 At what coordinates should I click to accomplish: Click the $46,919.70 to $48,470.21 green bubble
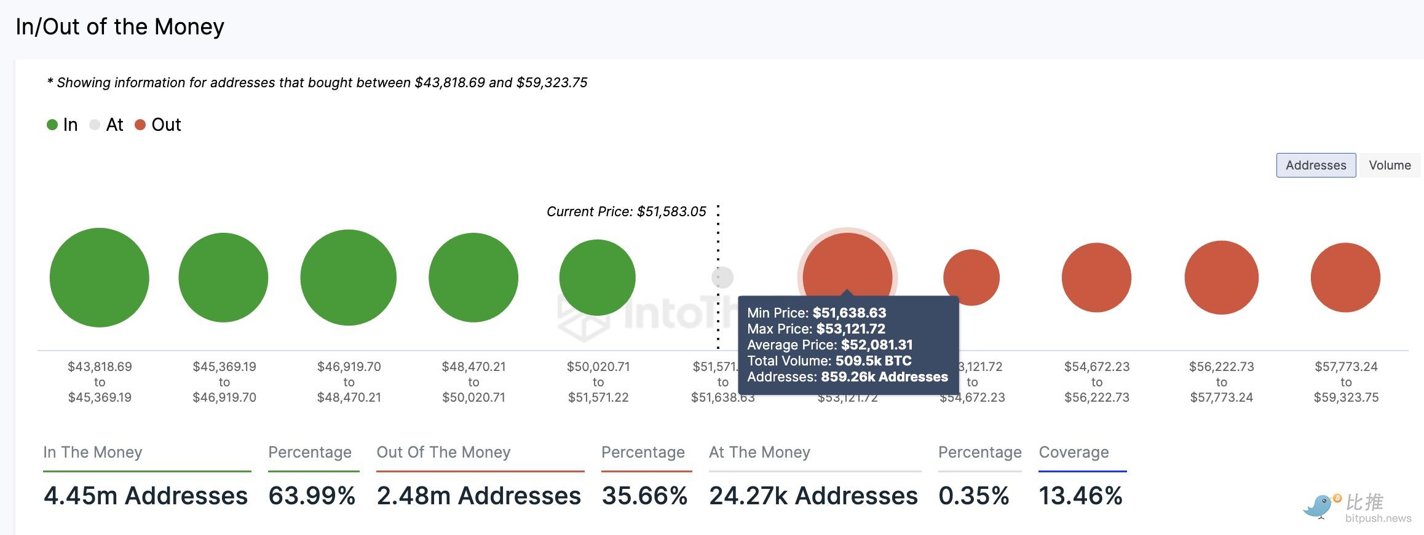[x=349, y=278]
